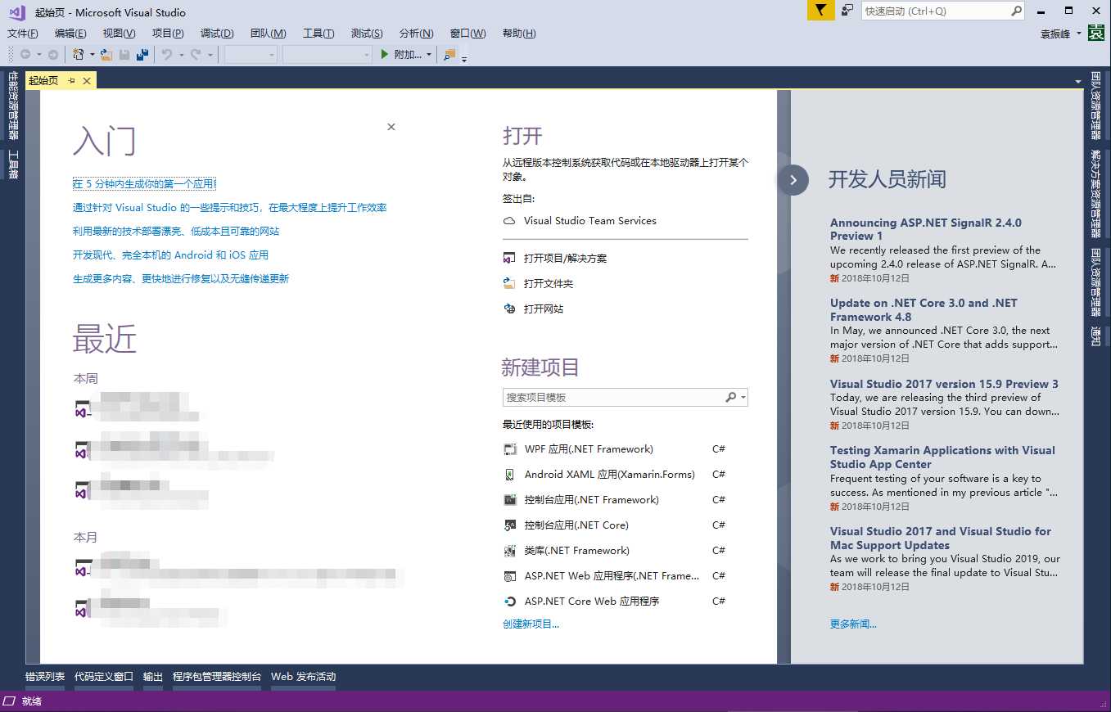Click the 打开网站 globe icon
The width and height of the screenshot is (1111, 712).
point(509,309)
